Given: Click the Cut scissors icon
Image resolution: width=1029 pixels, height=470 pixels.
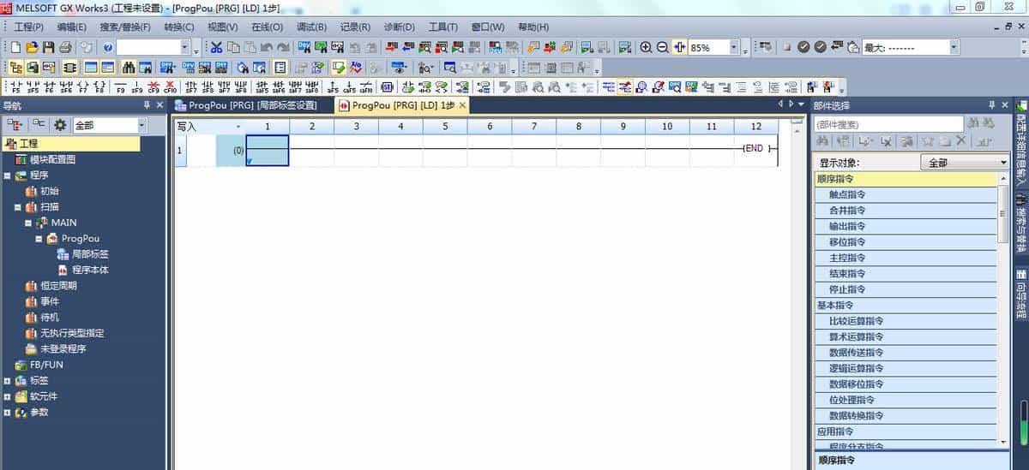Looking at the screenshot, I should 217,47.
